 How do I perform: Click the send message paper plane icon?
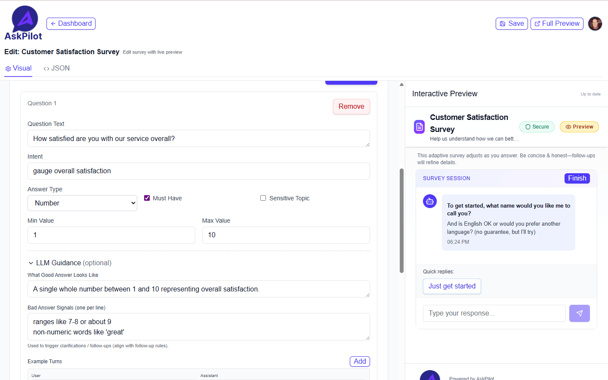(580, 313)
